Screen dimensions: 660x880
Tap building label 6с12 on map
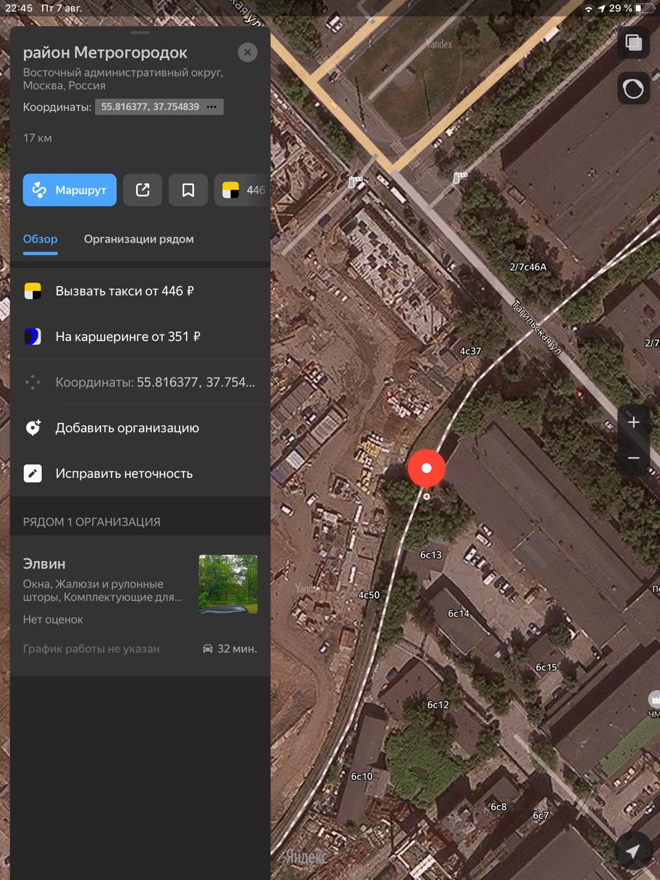click(x=438, y=705)
